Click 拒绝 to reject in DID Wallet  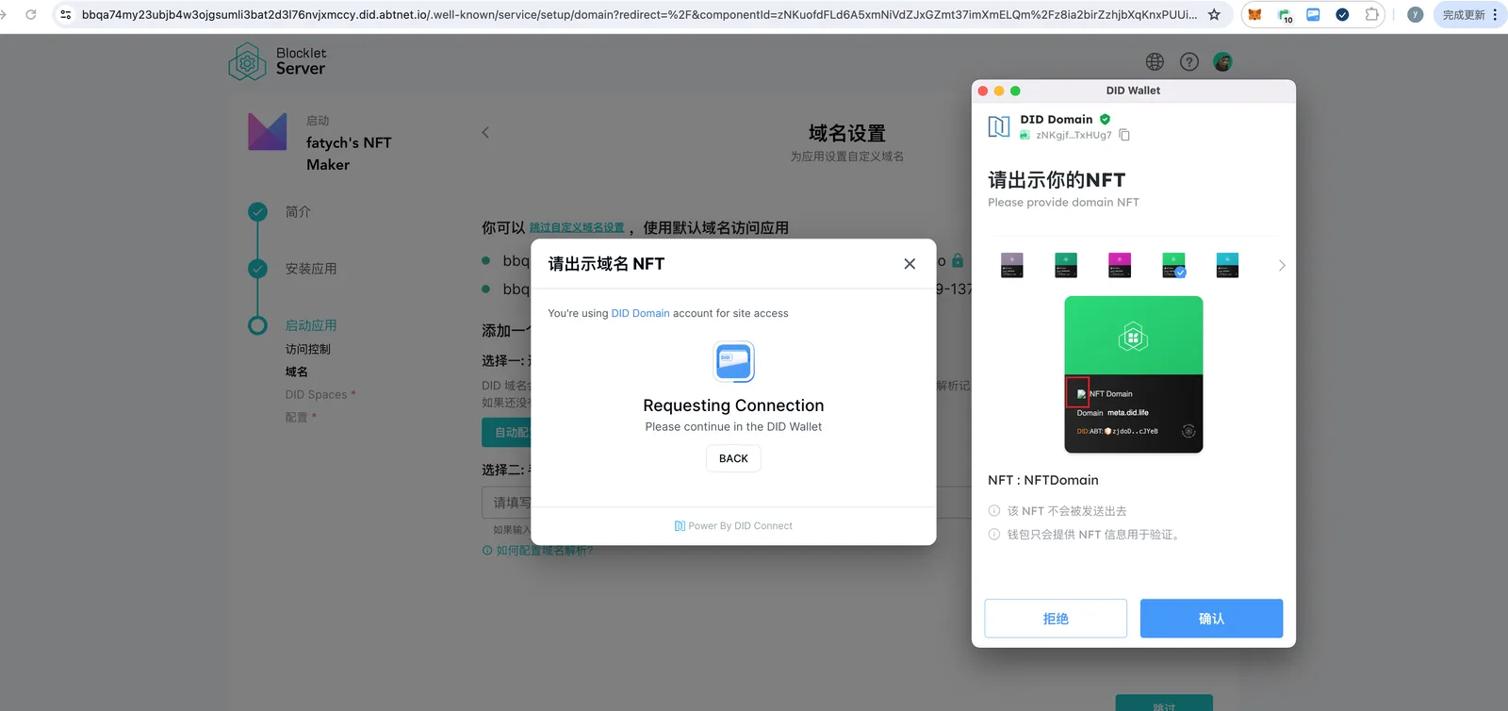pyautogui.click(x=1056, y=619)
